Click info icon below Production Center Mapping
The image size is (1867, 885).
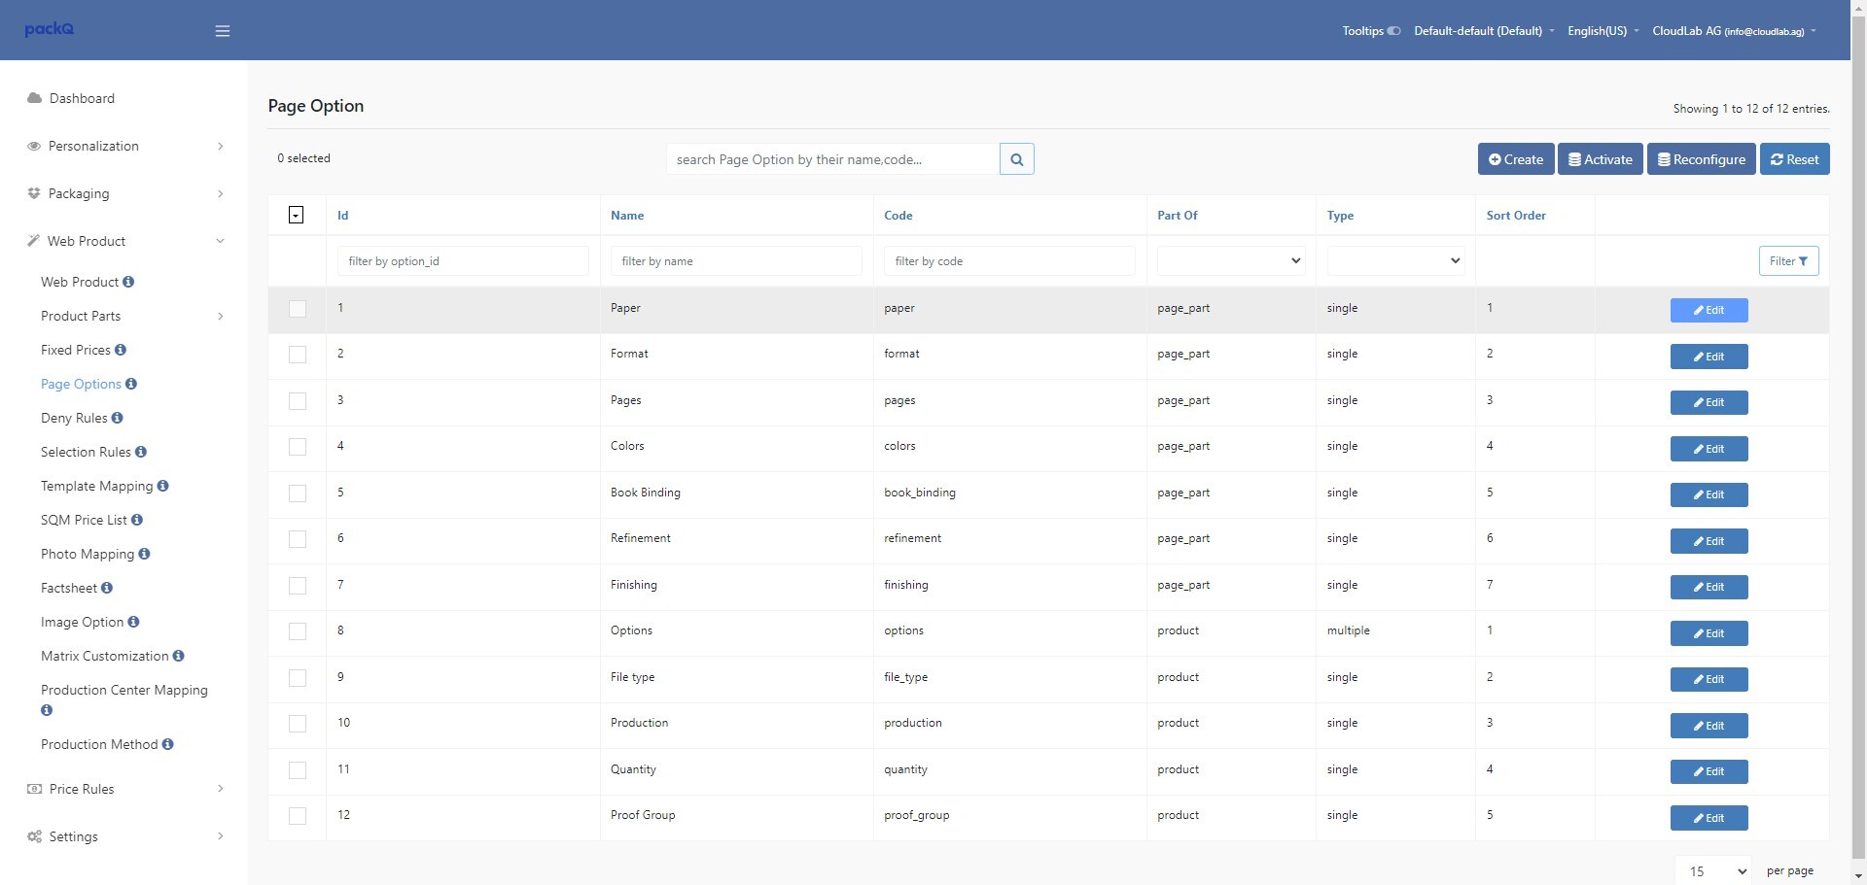click(47, 710)
